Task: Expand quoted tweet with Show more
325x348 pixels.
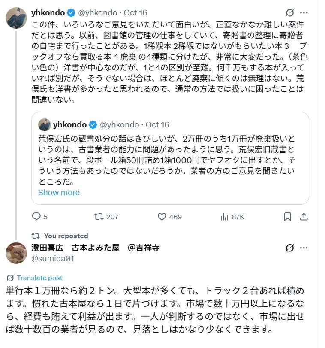Action: (x=59, y=192)
